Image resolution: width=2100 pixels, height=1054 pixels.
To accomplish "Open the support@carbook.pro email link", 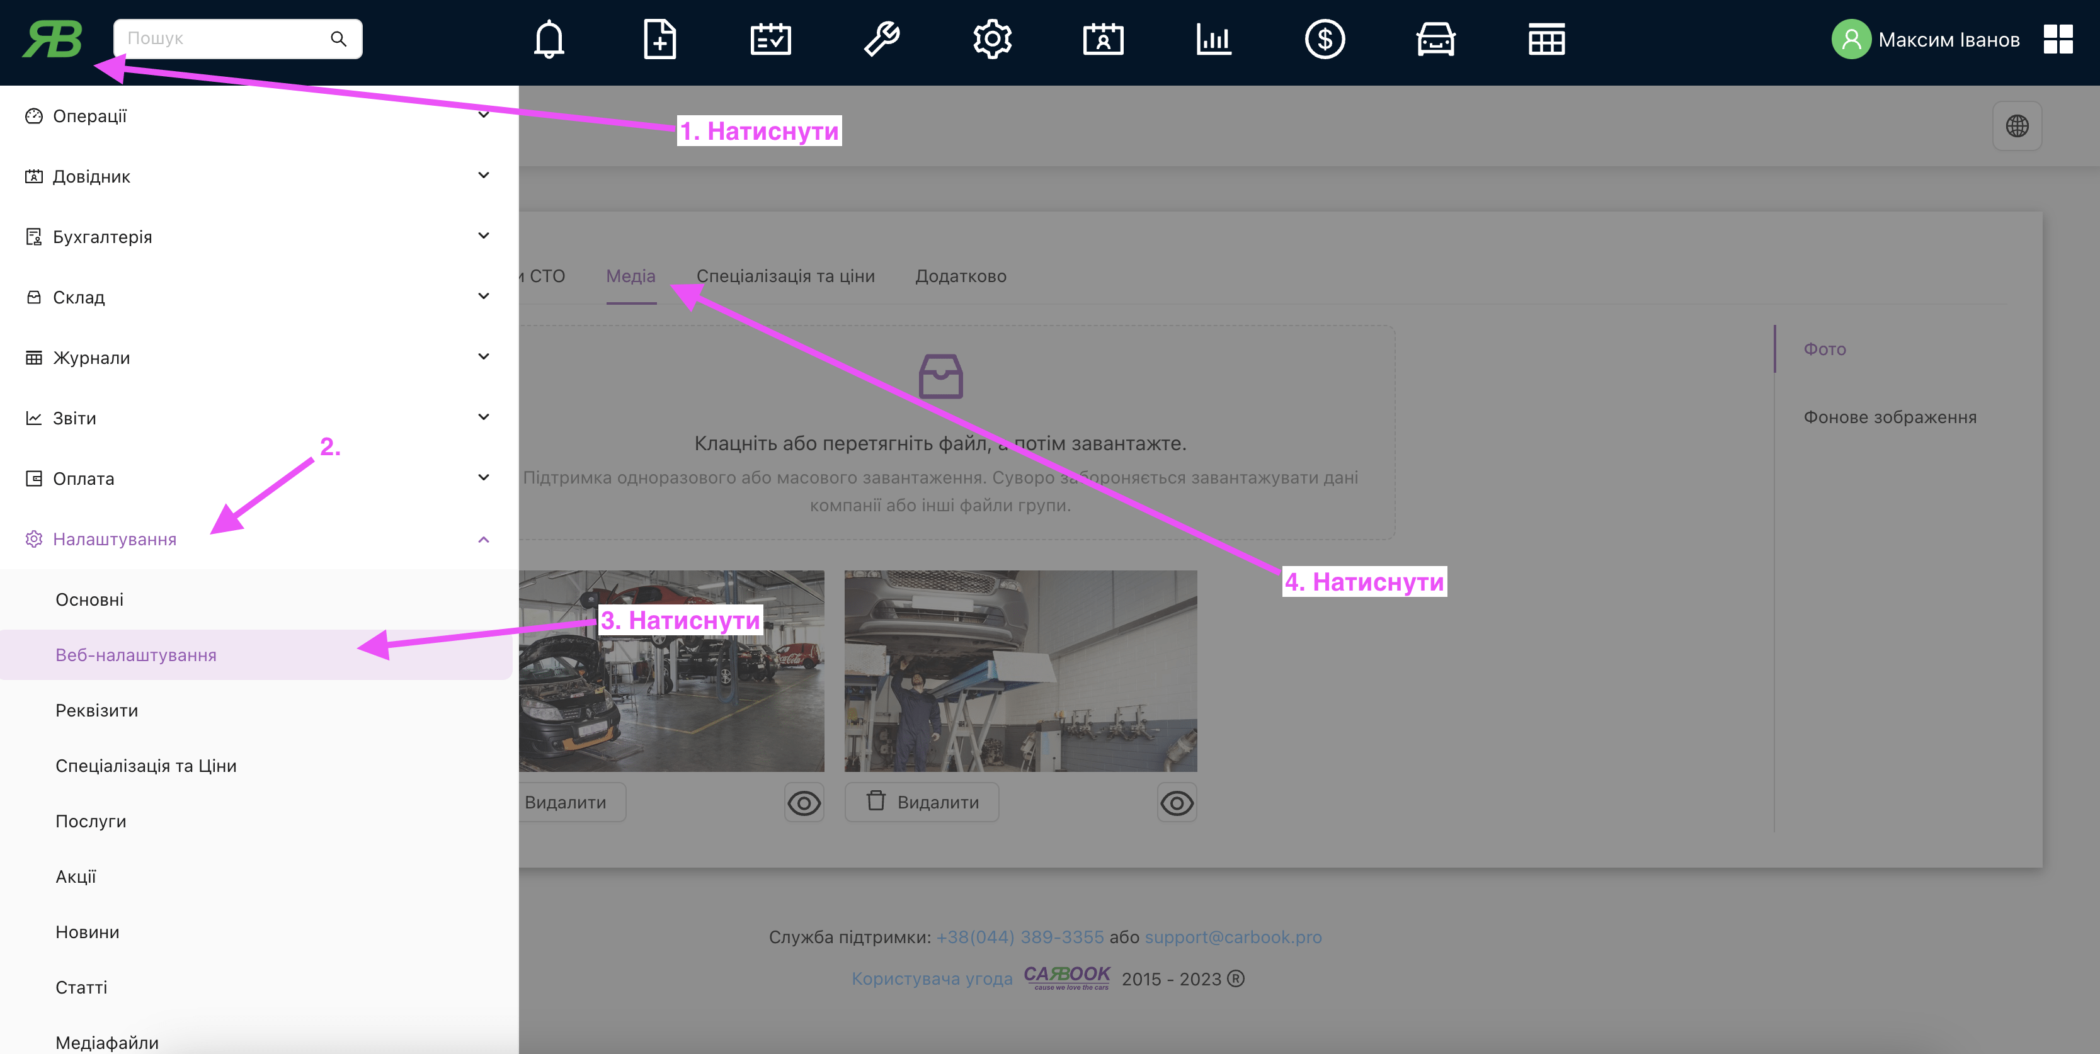I will tap(1233, 937).
